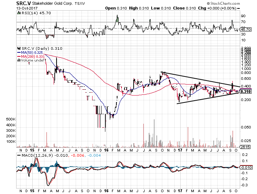
Task: Click the RSI(14) mountain icon
Action: [19, 13]
